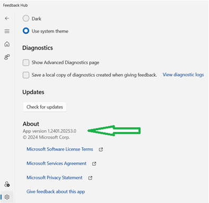
Task: Click external link icon beside License Terms
Action: pos(101,150)
